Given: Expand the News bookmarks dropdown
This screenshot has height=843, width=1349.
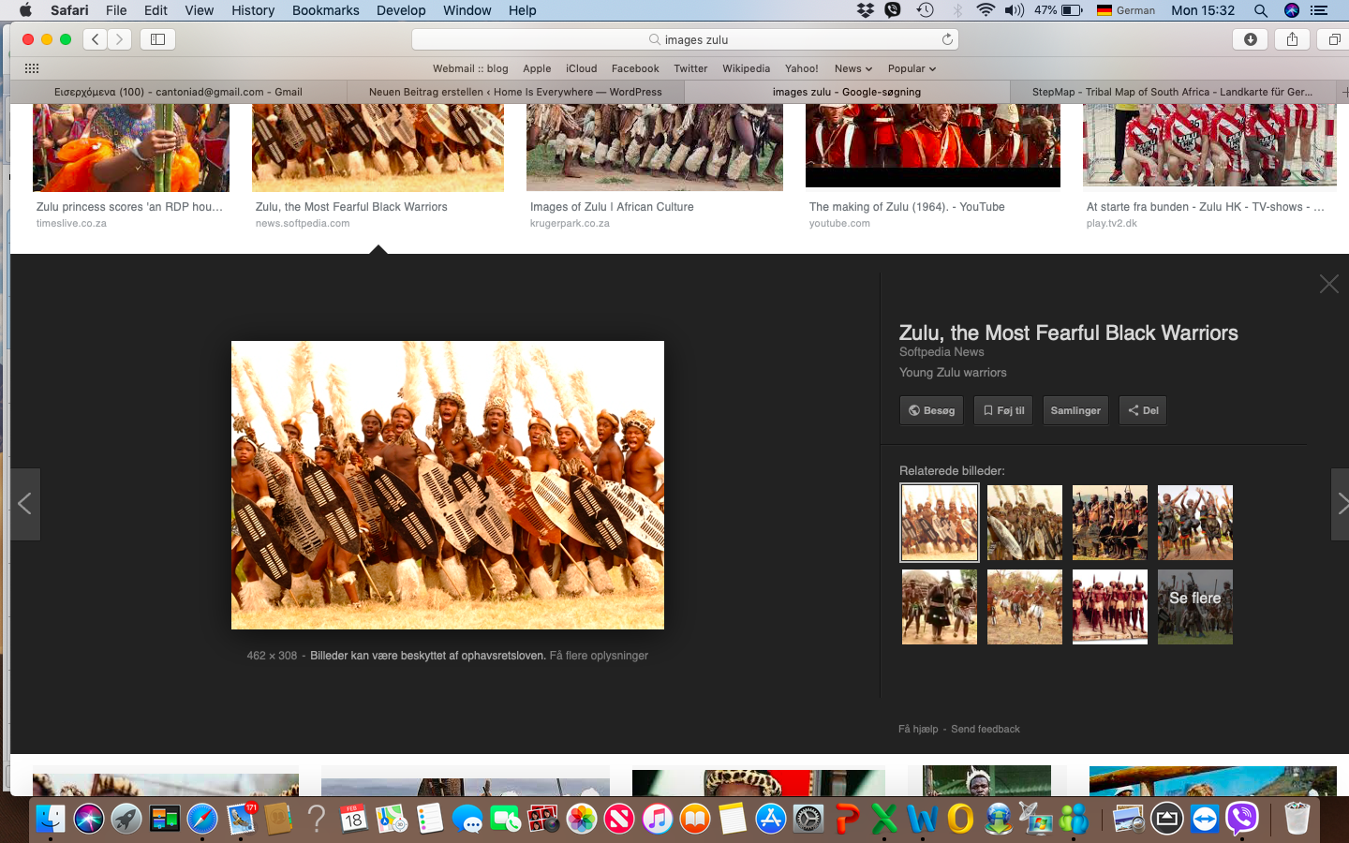Looking at the screenshot, I should tap(852, 68).
